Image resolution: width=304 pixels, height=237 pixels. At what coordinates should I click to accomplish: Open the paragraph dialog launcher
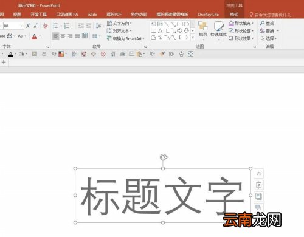click(145, 47)
